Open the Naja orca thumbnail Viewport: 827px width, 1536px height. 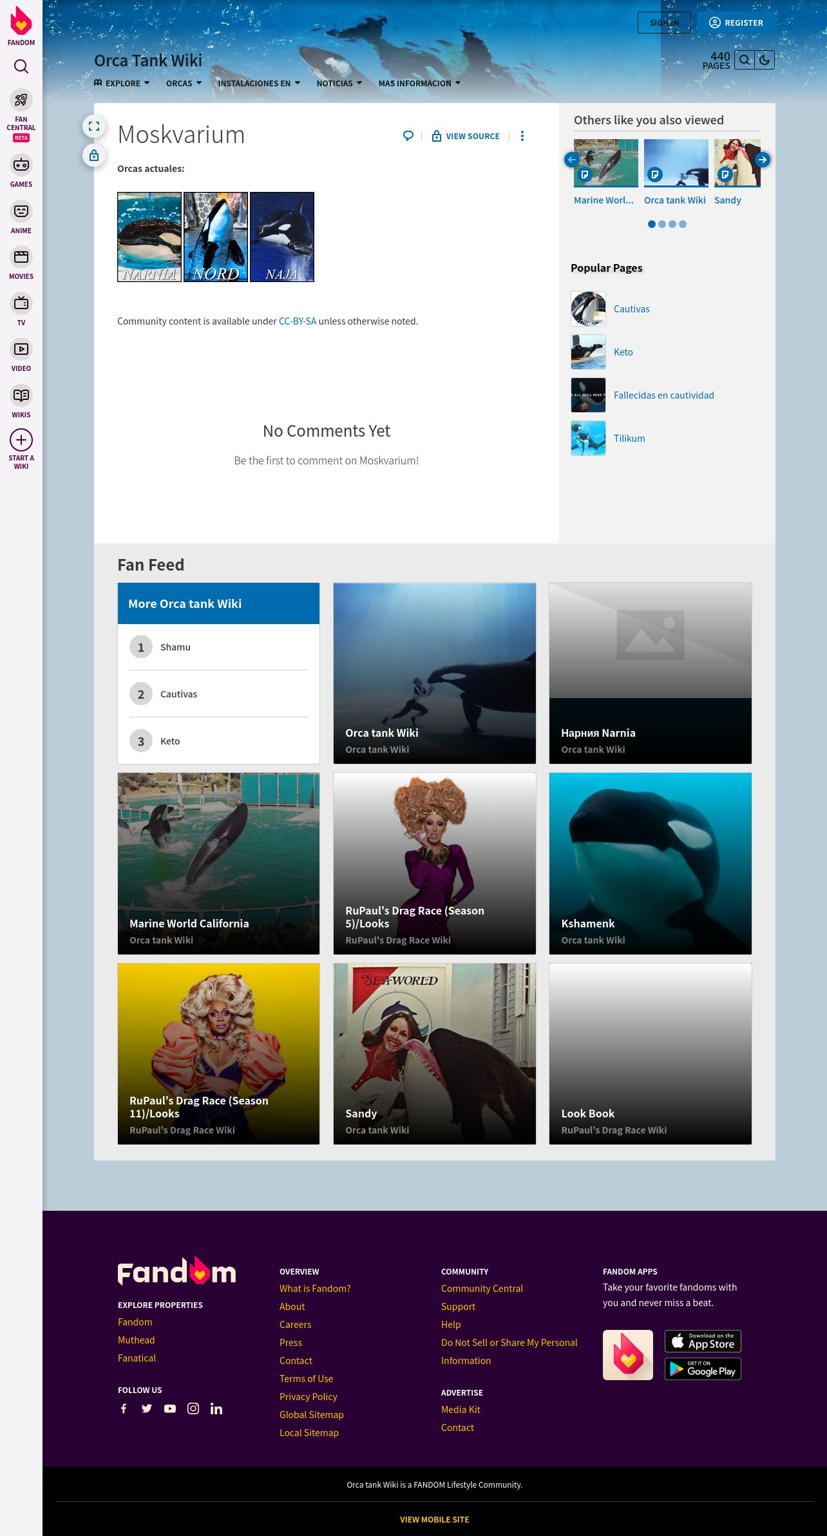(x=282, y=237)
